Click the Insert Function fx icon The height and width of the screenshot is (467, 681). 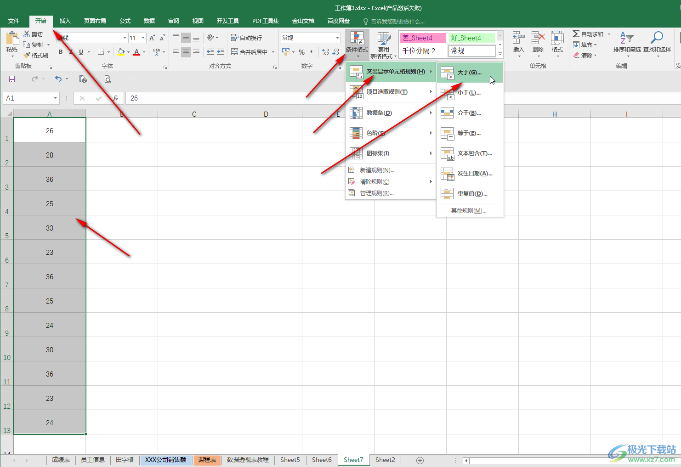(115, 98)
